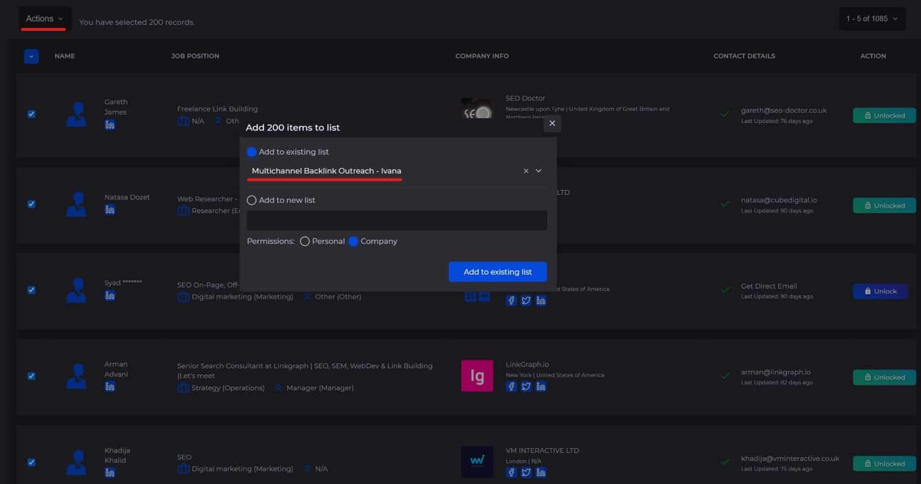Open Gareth James's LinkedIn profile icon
Image resolution: width=921 pixels, height=484 pixels.
110,125
